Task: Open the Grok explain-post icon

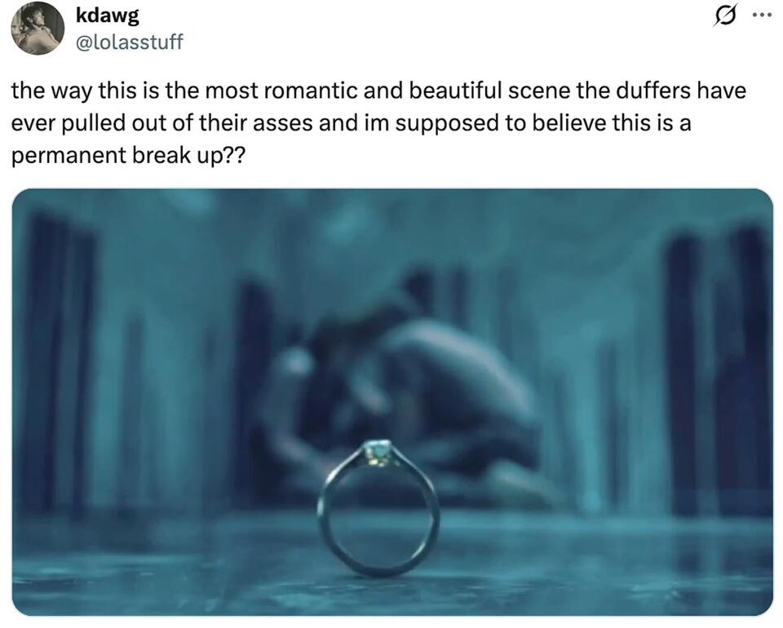Action: [x=724, y=16]
